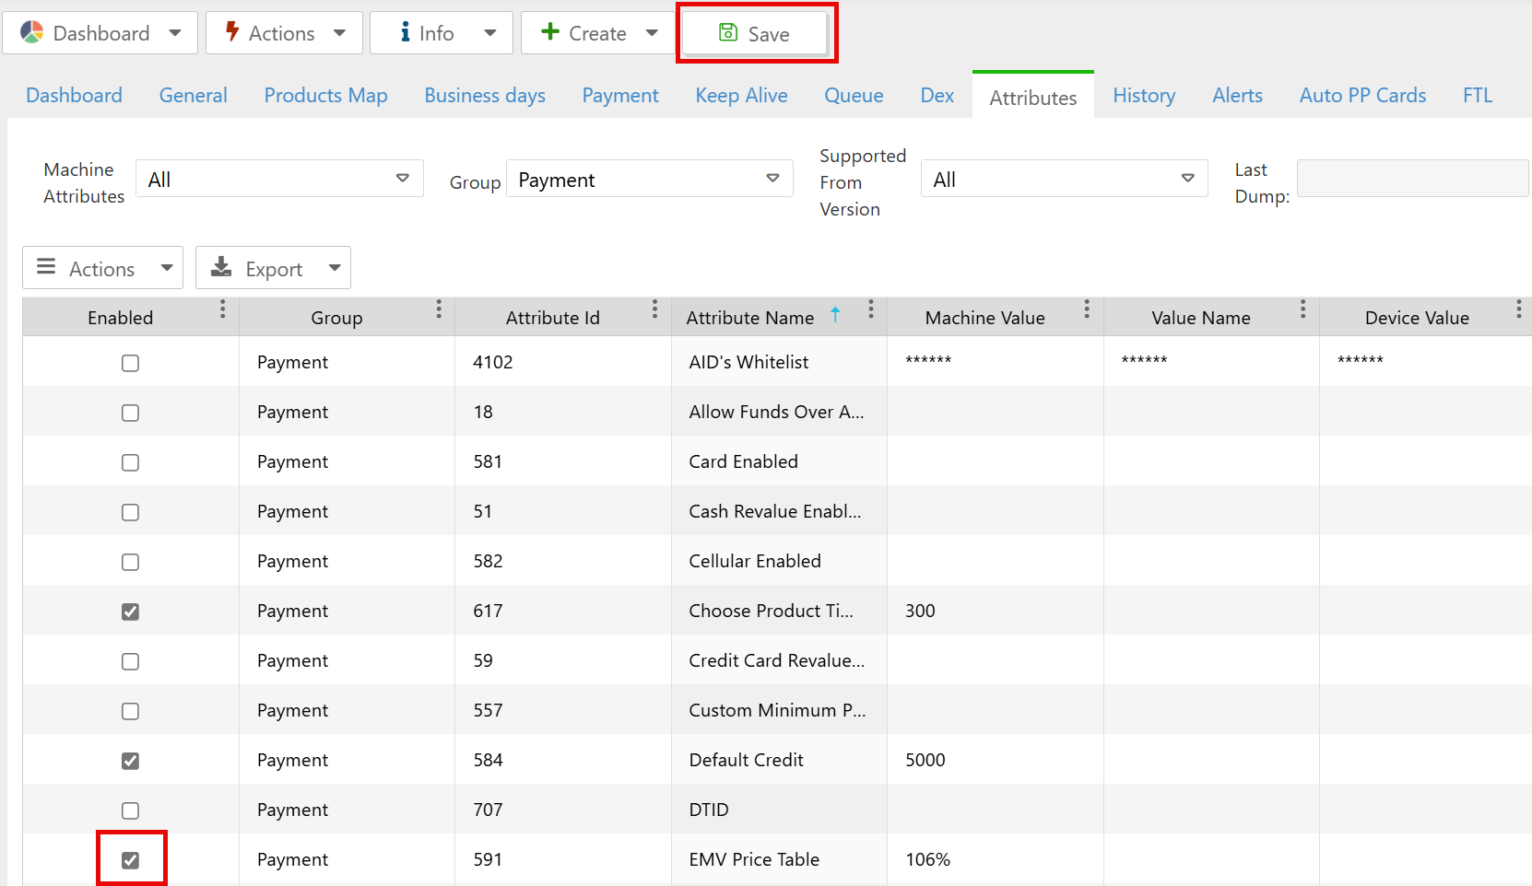Disable the Default Credit attribute checkbox
Screen dimensions: 1532x886
pos(131,761)
